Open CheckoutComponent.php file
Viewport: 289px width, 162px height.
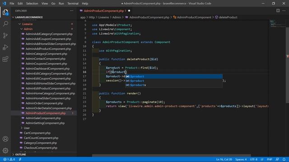40,148
